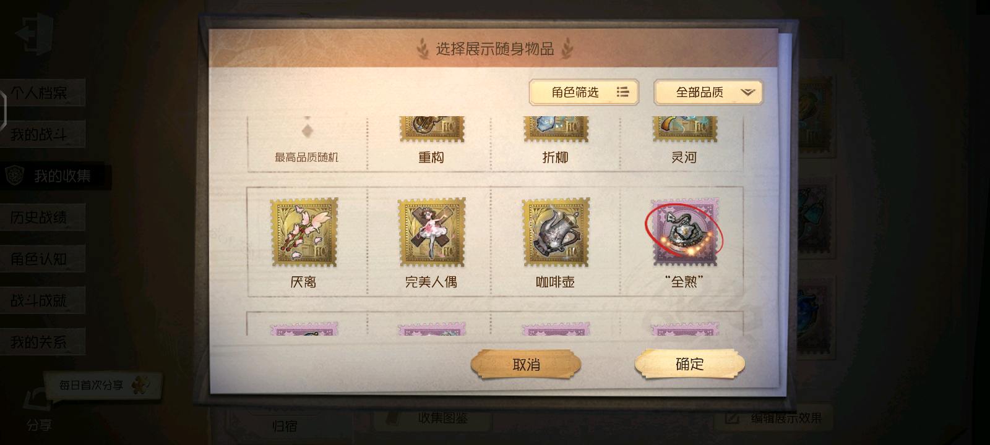990x445 pixels.
Task: Pick the first partially visible purple stamp in bottom row
Action: pyautogui.click(x=304, y=329)
